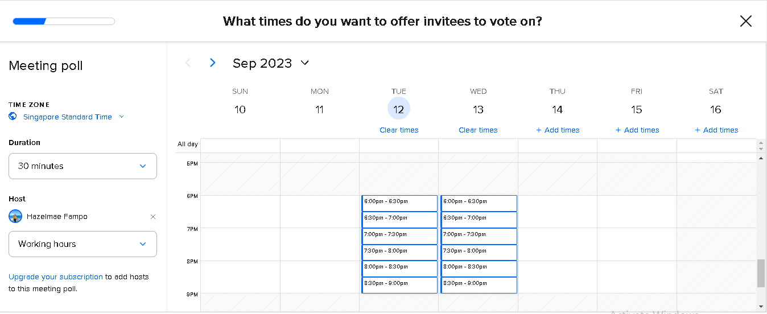Select Wednesday 8:30pm - 9:00pm slot
The height and width of the screenshot is (314, 767).
(x=479, y=285)
